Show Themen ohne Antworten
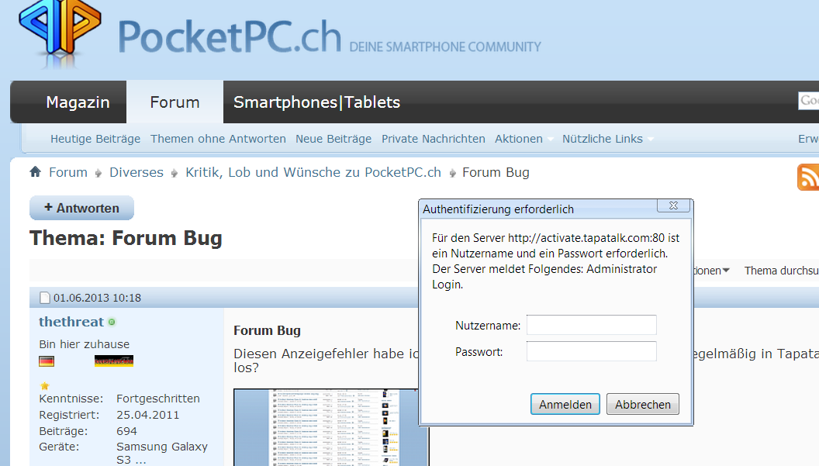The width and height of the screenshot is (819, 466). (x=219, y=139)
